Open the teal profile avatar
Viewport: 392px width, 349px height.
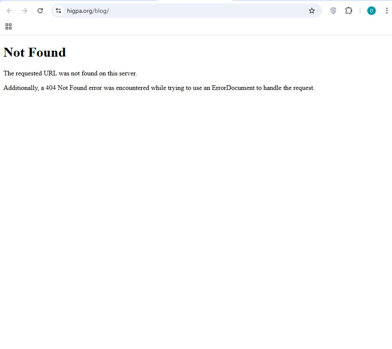371,11
